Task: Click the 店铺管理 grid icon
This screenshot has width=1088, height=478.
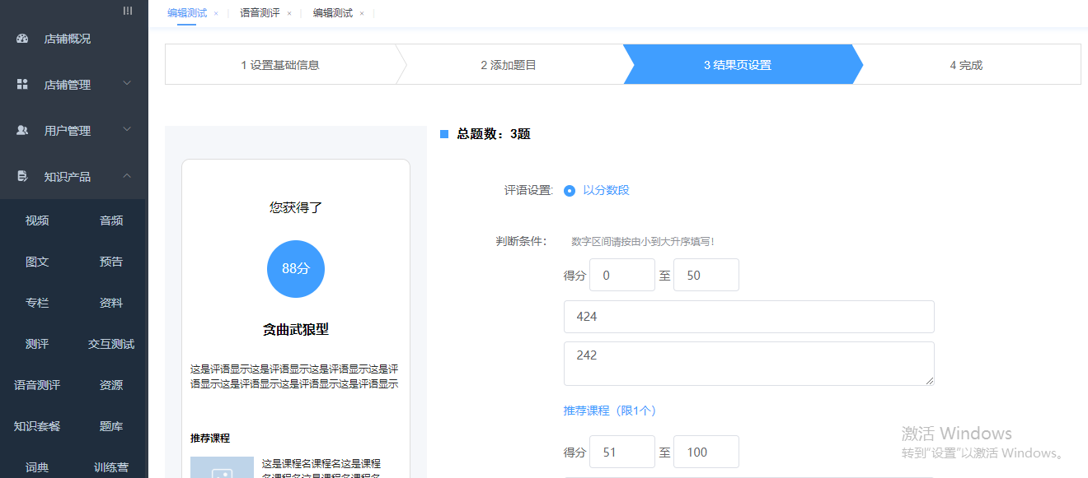Action: tap(22, 85)
